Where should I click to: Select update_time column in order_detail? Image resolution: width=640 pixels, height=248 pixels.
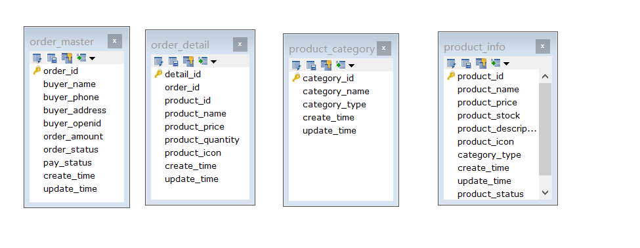click(x=192, y=179)
